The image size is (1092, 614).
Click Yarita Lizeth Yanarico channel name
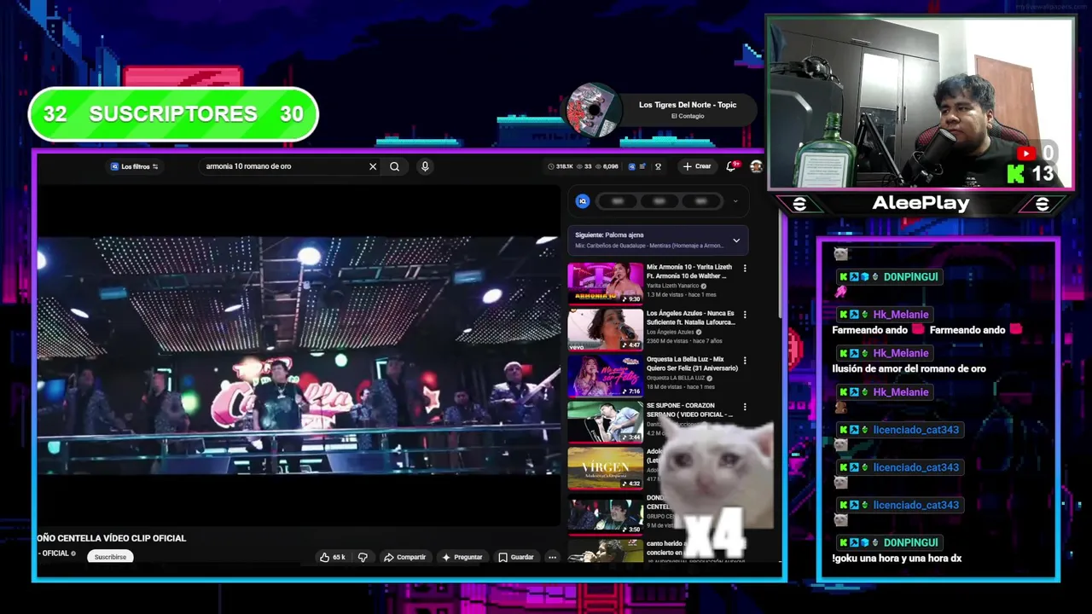(672, 286)
